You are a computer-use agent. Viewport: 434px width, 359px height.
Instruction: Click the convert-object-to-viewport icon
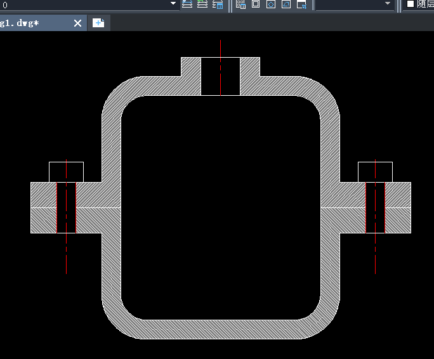[286, 4]
